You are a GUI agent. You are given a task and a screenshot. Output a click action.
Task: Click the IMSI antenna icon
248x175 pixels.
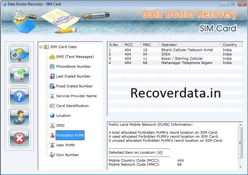tap(52, 125)
